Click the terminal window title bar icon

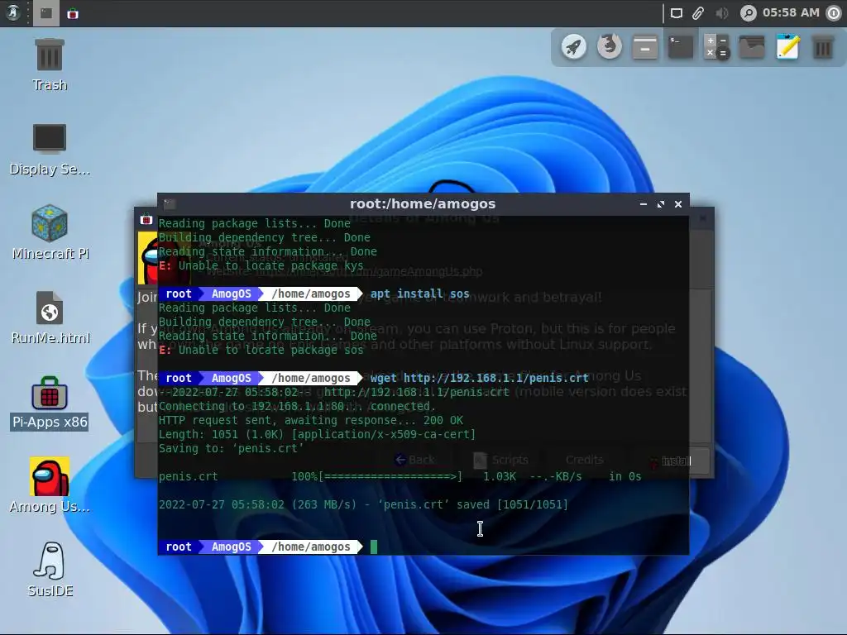click(x=170, y=203)
